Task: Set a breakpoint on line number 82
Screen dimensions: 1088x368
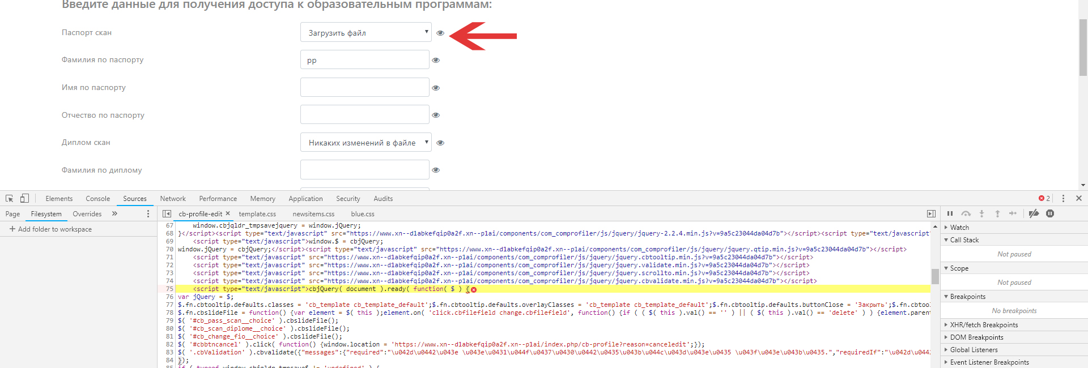Action: (169, 344)
